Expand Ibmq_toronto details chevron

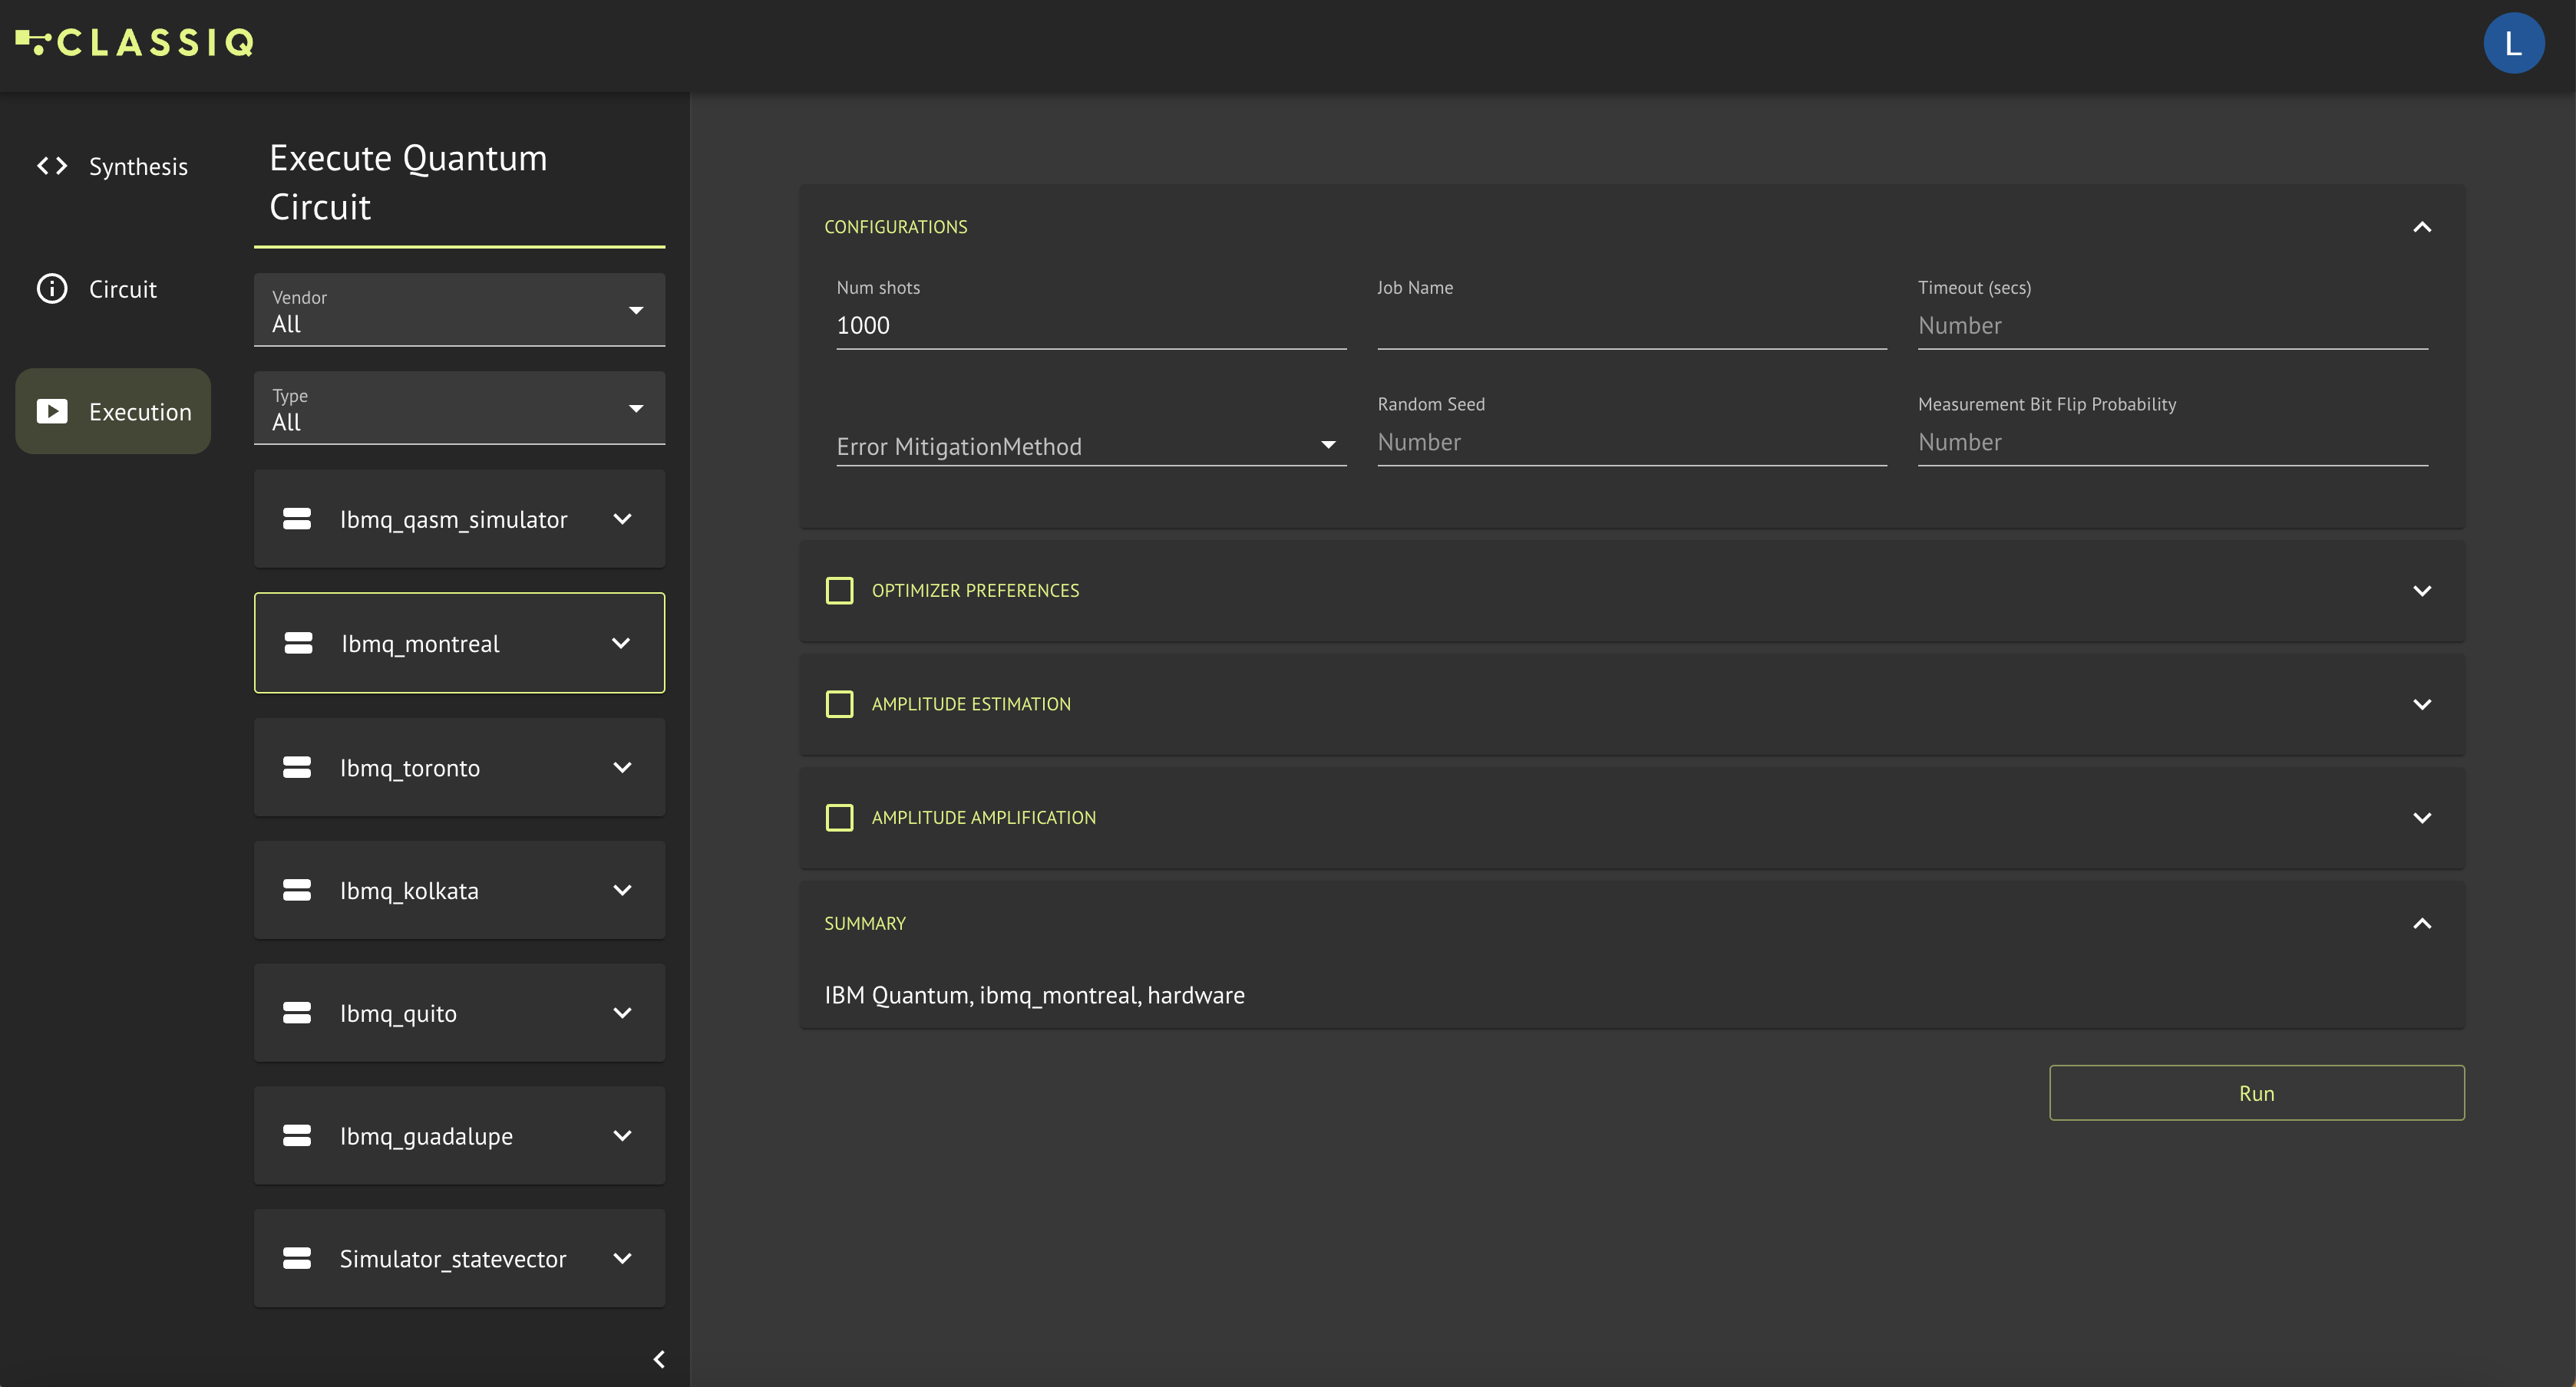tap(622, 766)
